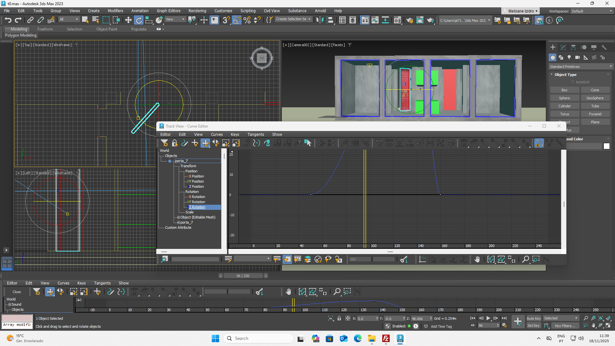Click the Filters icon in Curve Editor toolbar
Viewport: 615px width, 346px height.
pos(164,143)
